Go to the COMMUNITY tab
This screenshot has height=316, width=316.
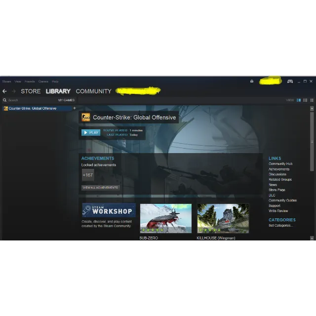93,91
